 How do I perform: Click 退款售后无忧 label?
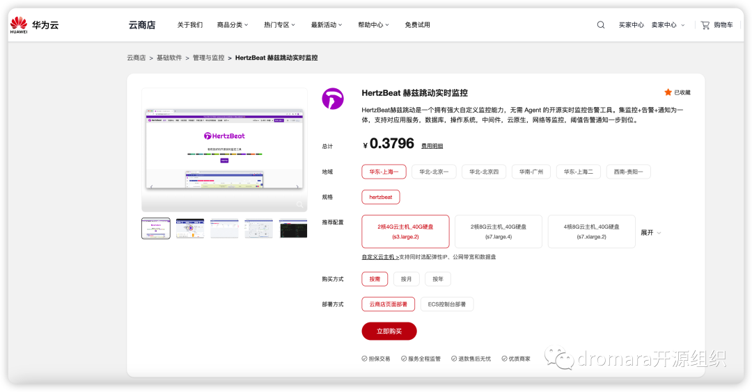tap(471, 359)
